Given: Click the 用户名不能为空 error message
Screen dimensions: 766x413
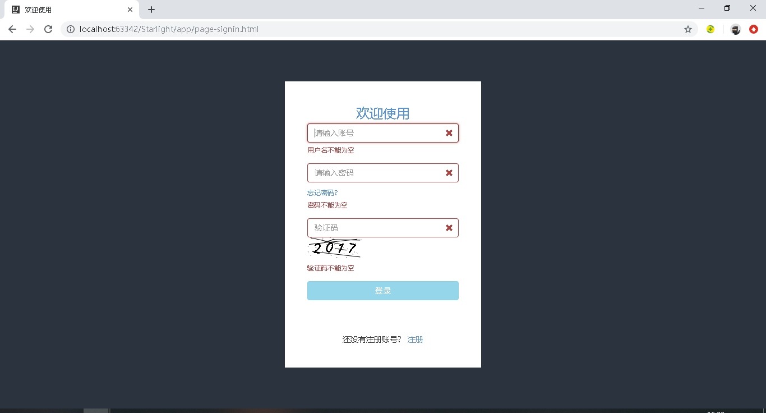Looking at the screenshot, I should tap(331, 150).
